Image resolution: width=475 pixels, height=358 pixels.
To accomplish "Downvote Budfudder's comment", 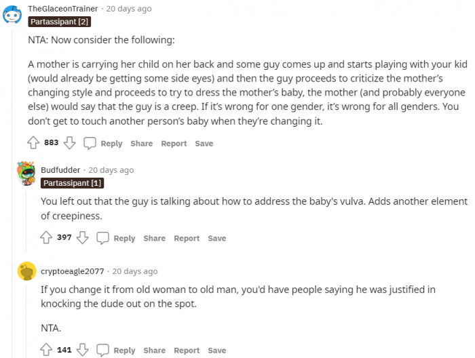I will click(83, 238).
